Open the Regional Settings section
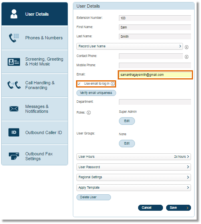The width and height of the screenshot is (201, 224). 134,177
